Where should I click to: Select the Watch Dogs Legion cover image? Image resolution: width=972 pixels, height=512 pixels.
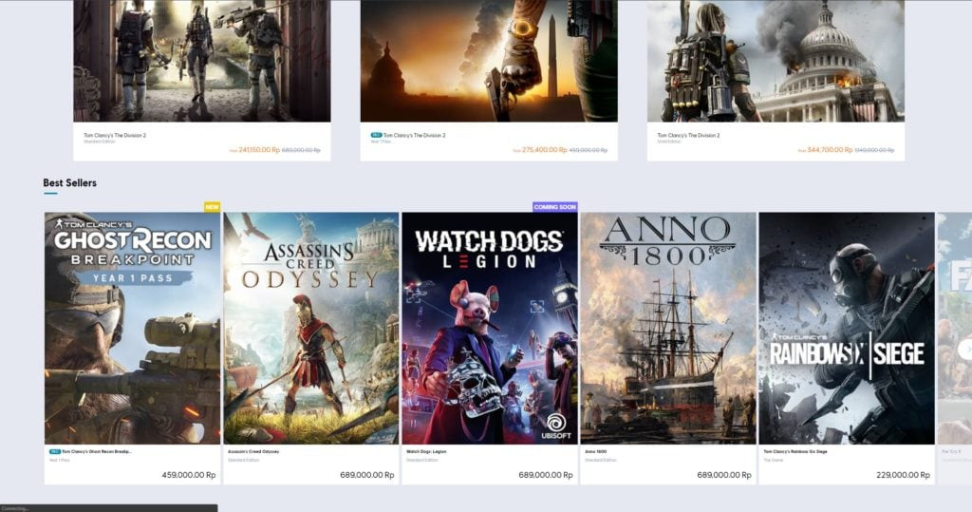(x=489, y=328)
